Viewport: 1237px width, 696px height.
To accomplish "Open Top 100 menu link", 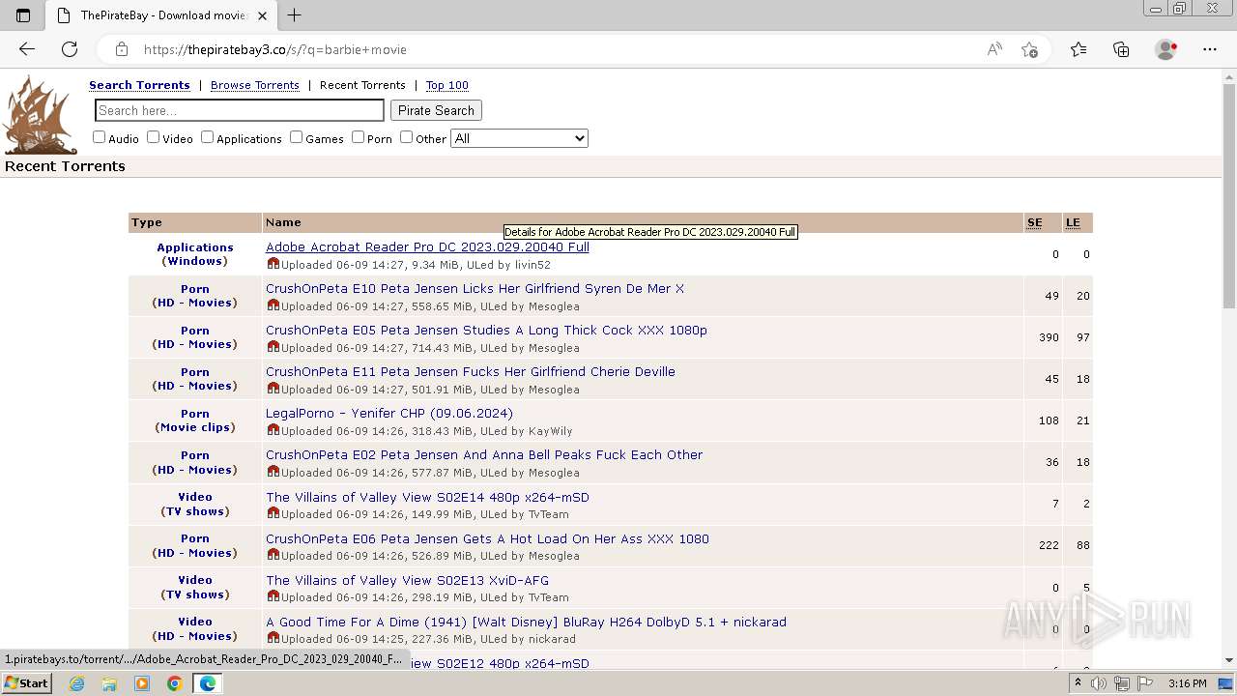I will (x=447, y=85).
